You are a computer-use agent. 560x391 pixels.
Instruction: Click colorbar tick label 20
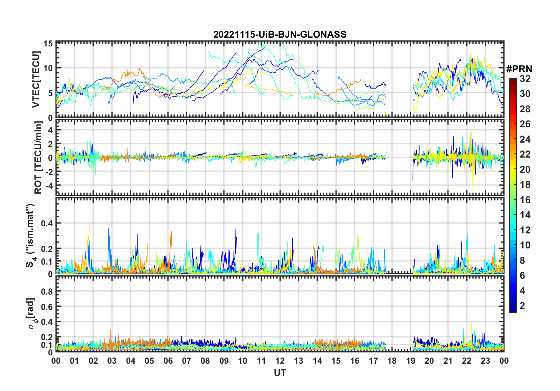tap(525, 169)
